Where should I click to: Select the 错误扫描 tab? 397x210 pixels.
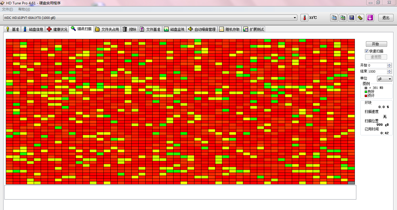(81, 29)
